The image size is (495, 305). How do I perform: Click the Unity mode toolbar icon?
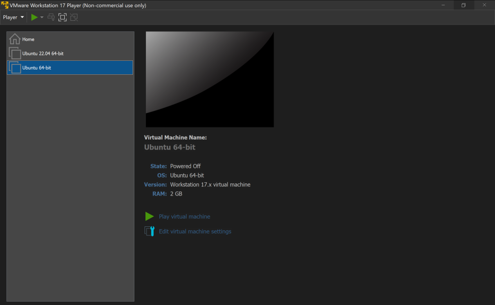[x=74, y=17]
